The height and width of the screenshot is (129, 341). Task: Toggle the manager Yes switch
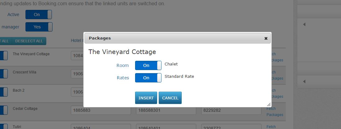[39, 27]
